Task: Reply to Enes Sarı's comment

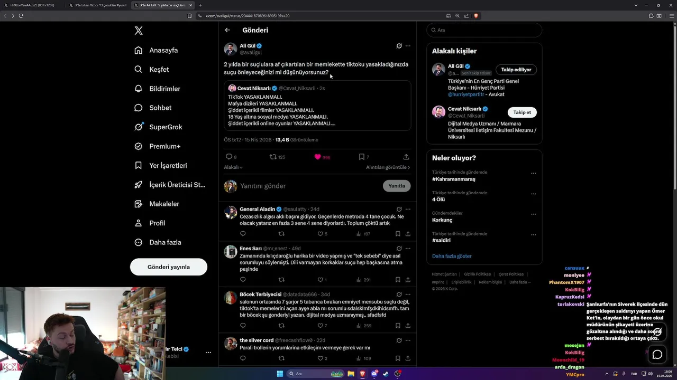Action: point(243,280)
